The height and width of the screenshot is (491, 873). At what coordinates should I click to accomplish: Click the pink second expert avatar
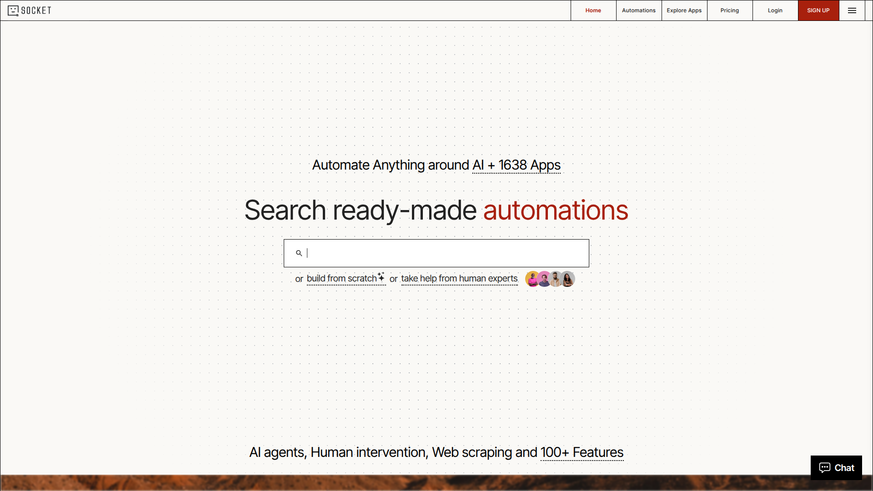[544, 279]
